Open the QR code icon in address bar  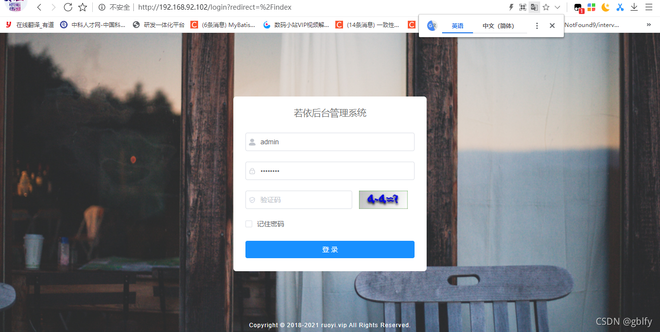point(522,7)
